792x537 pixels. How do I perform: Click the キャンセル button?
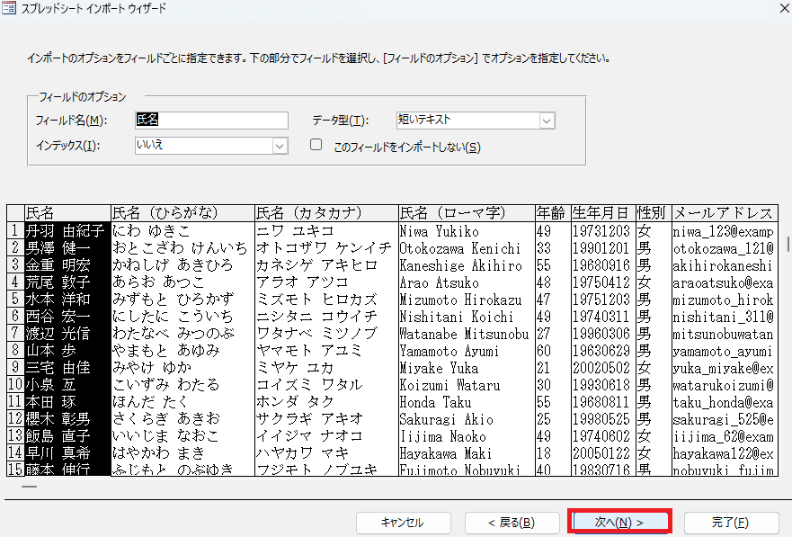tap(403, 523)
